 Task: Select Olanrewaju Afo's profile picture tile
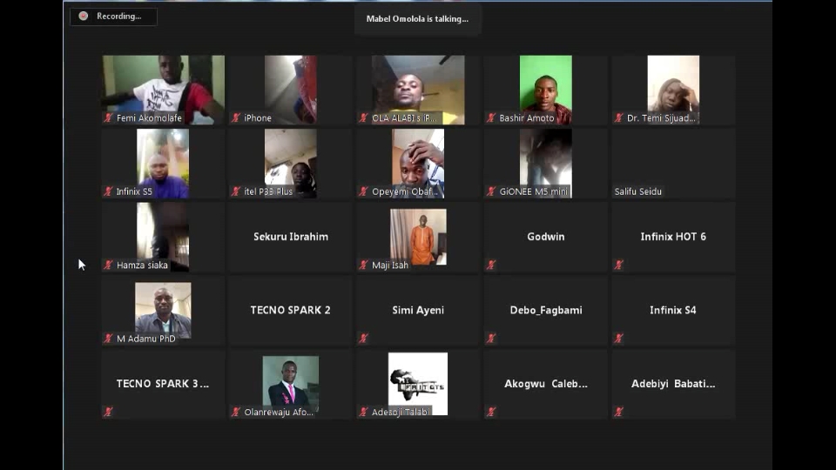click(290, 381)
